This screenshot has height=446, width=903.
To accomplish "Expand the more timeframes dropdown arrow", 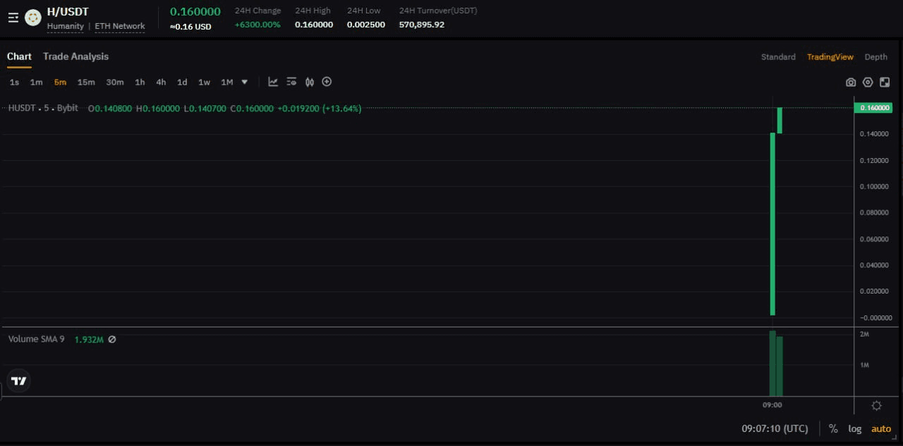I will (x=245, y=82).
